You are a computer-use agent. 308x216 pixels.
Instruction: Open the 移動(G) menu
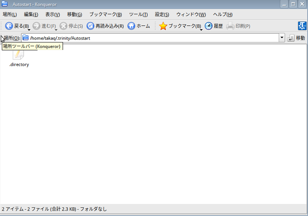tap(75, 15)
